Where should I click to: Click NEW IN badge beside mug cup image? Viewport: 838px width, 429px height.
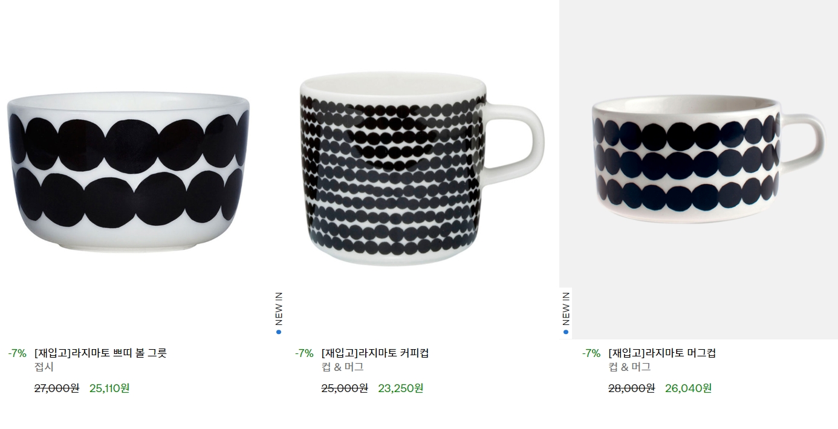coord(566,313)
